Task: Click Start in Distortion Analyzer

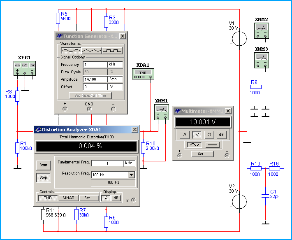Action: pos(44,165)
